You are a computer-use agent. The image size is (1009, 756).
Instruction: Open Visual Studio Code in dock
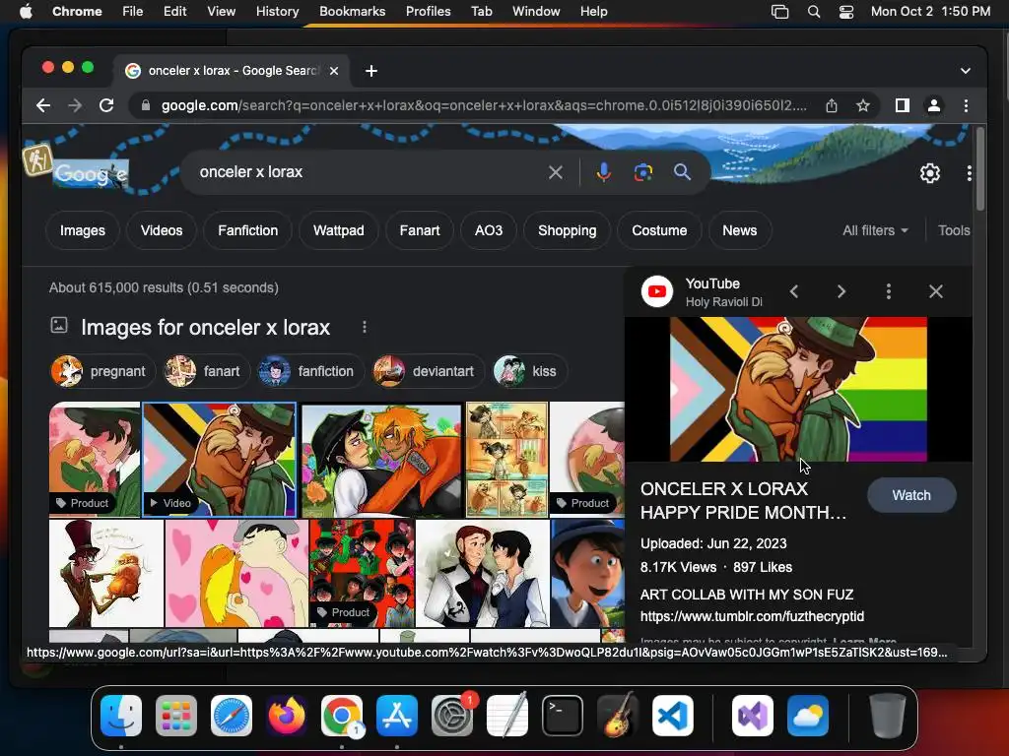(x=672, y=716)
